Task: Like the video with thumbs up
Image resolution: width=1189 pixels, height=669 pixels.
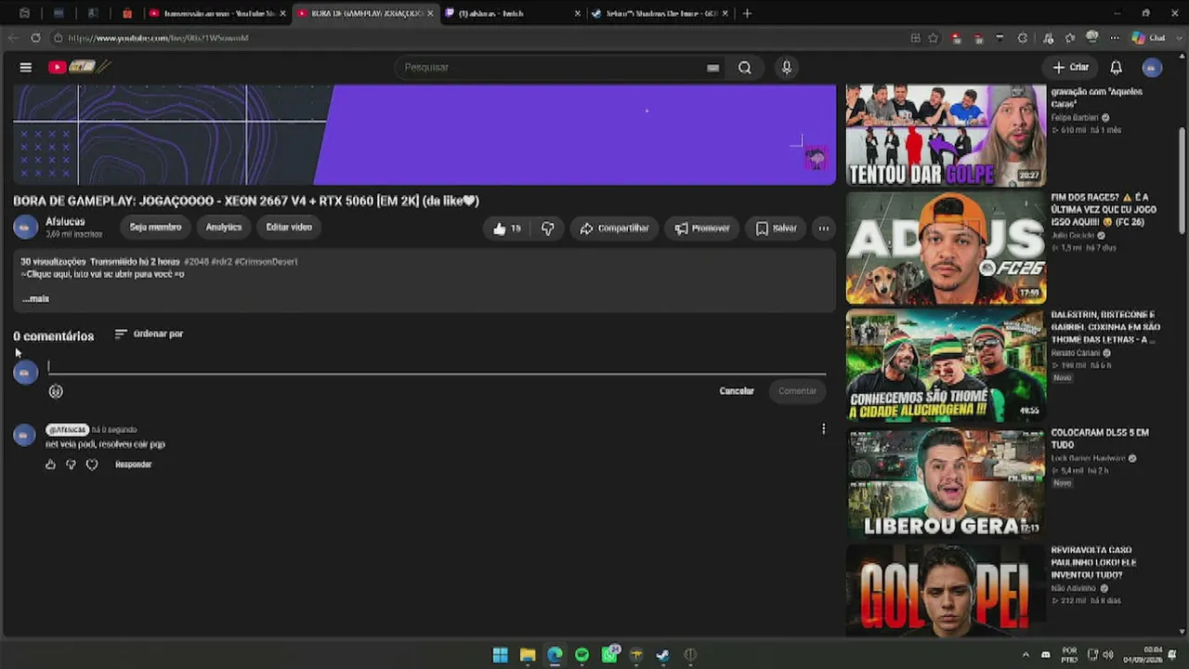Action: [506, 228]
